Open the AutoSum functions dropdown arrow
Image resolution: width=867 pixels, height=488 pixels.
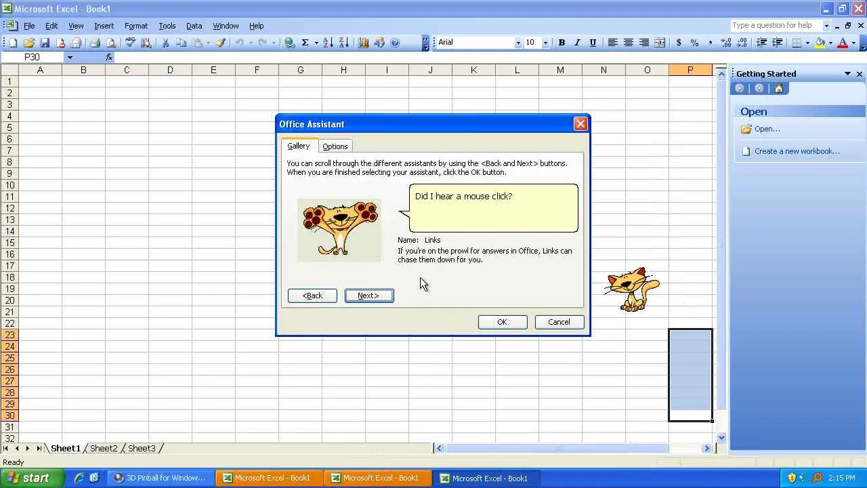click(x=316, y=43)
